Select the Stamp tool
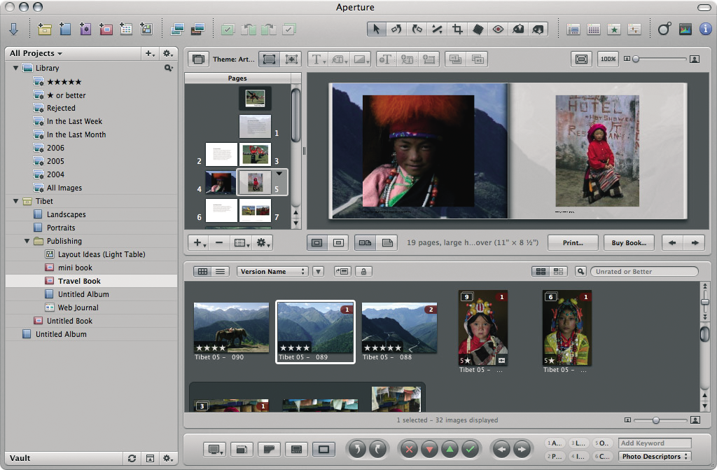The image size is (717, 470). [538, 29]
